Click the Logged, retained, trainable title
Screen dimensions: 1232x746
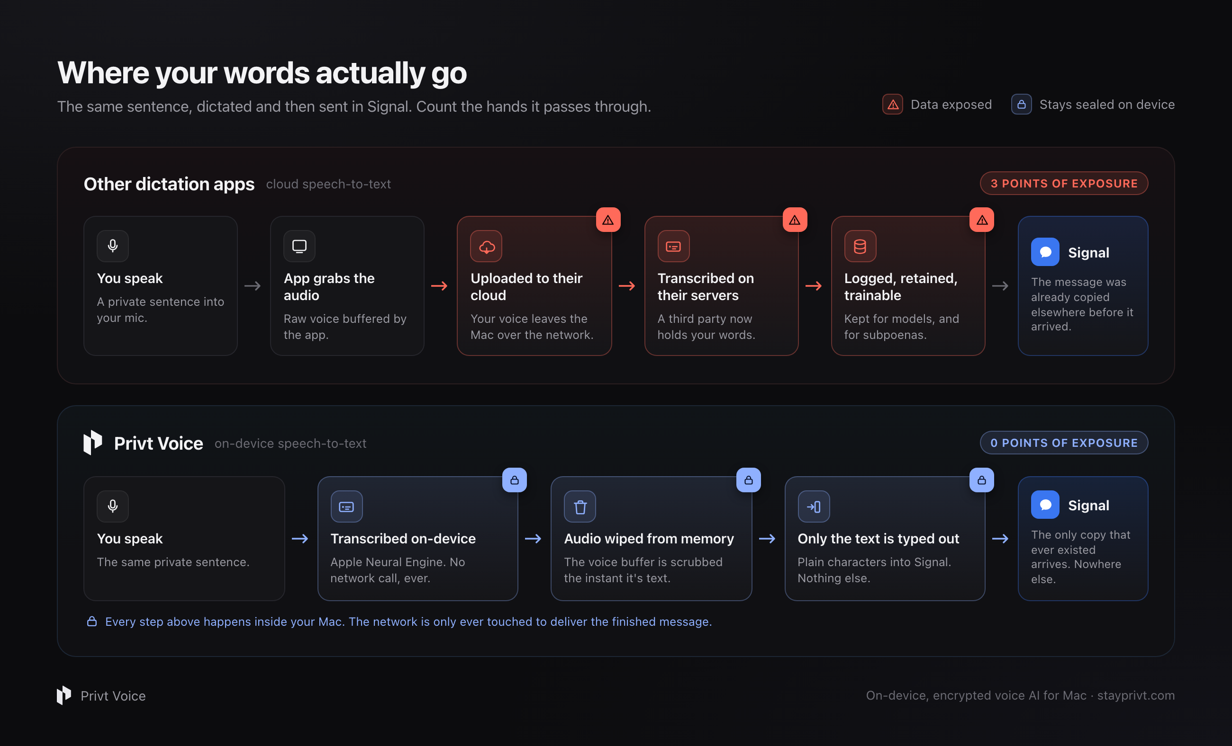tap(900, 287)
